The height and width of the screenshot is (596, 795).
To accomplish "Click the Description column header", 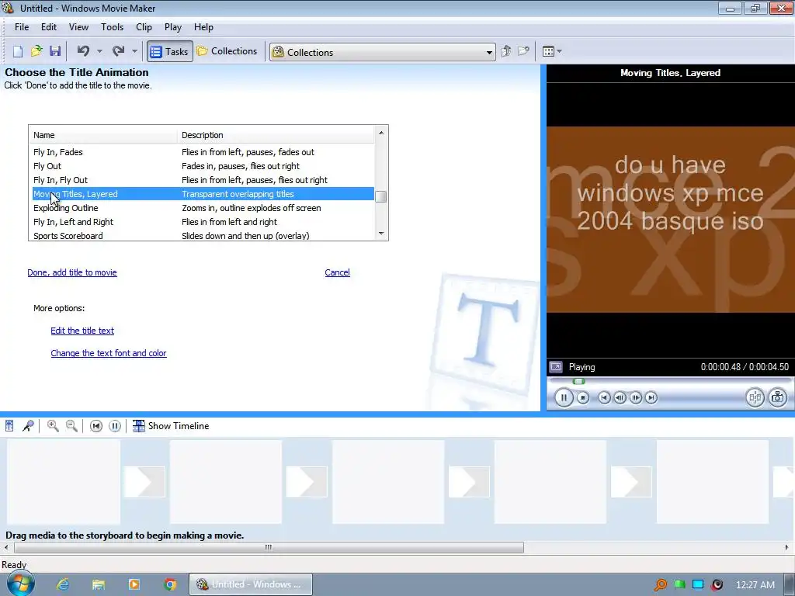I will [276, 135].
